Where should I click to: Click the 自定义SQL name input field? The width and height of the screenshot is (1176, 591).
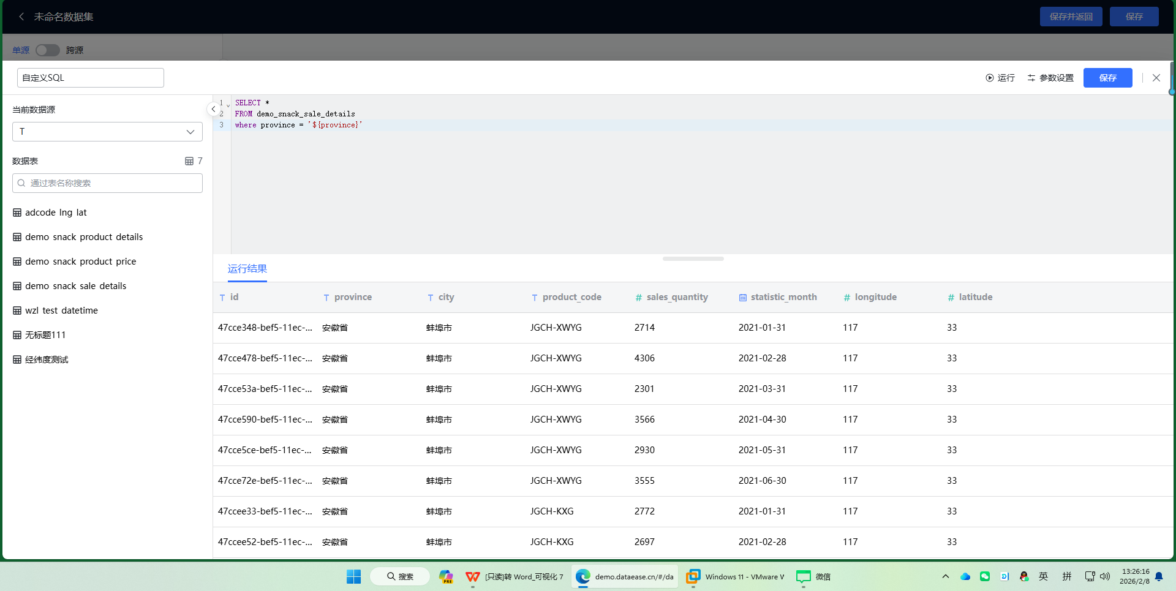click(x=91, y=78)
